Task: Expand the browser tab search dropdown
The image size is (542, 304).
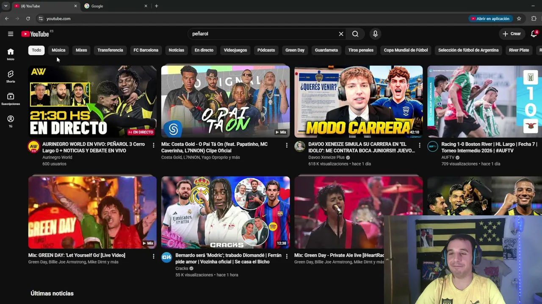Action: [6, 6]
